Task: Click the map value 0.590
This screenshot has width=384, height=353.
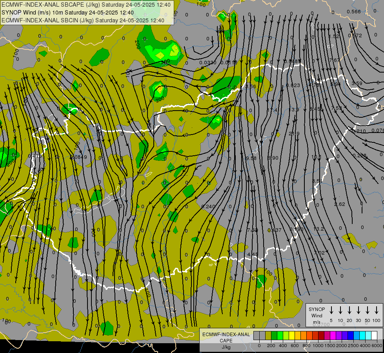Action: 296,229
